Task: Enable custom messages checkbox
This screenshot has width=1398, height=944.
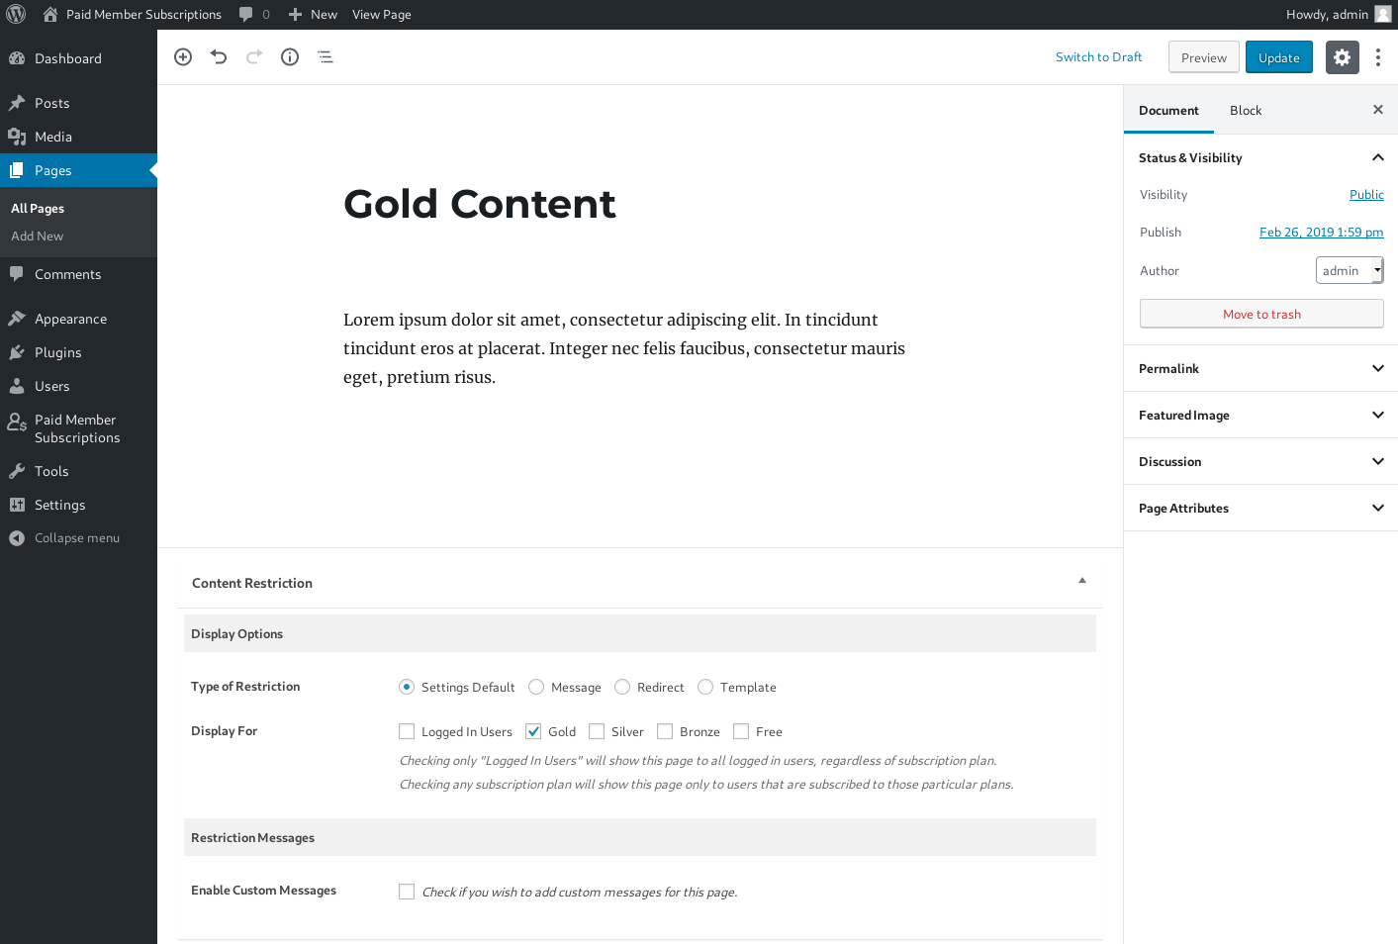Action: pos(407,892)
